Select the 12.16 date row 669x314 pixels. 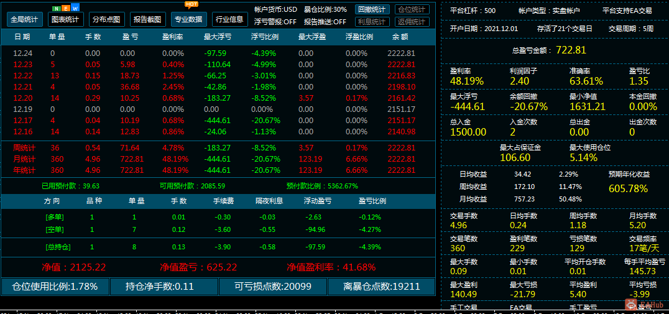point(218,131)
